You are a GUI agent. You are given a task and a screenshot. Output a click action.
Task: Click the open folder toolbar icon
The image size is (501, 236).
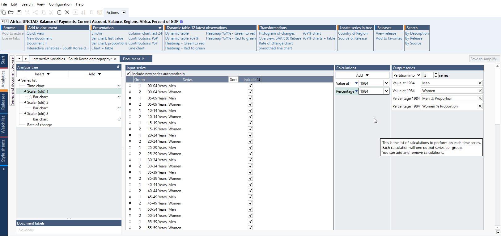click(x=11, y=12)
